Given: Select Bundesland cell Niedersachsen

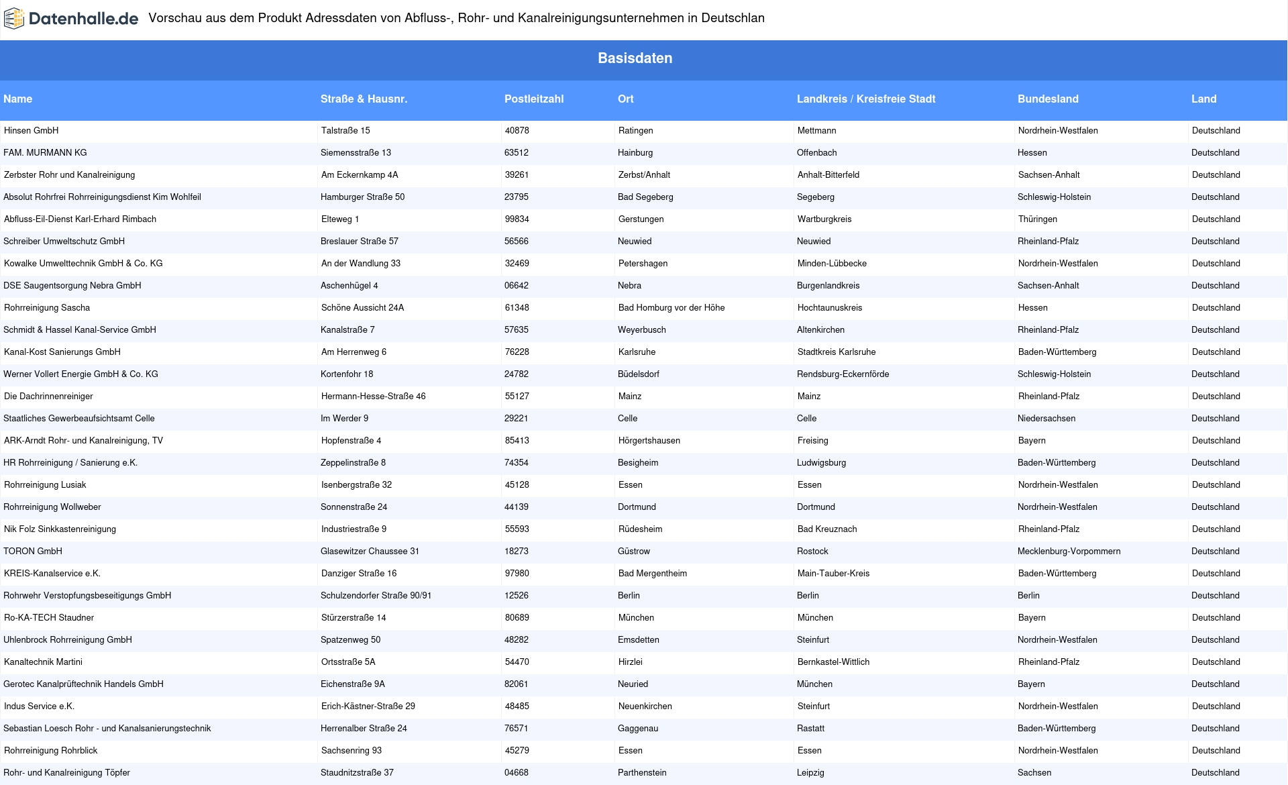Looking at the screenshot, I should point(1046,418).
